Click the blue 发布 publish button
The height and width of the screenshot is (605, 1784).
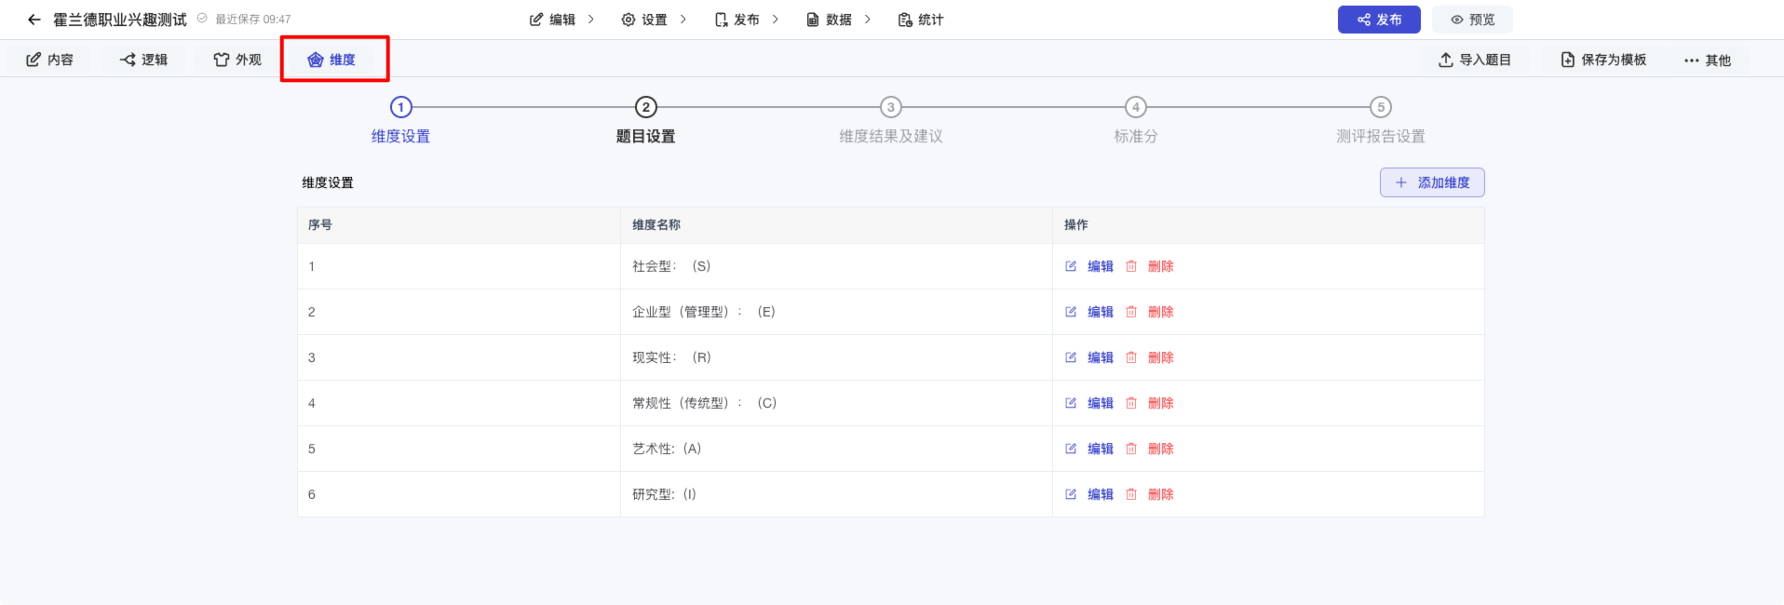pos(1379,20)
